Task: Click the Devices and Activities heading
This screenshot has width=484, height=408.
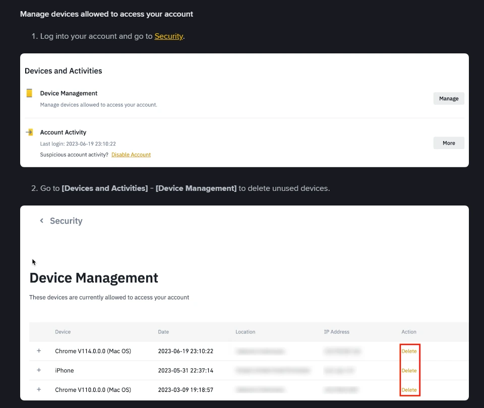Action: click(x=64, y=71)
